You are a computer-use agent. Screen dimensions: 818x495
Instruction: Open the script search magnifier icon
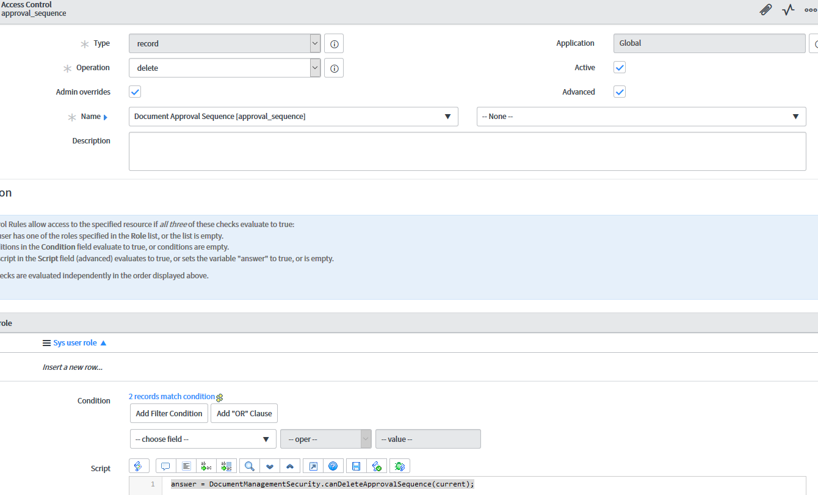(248, 466)
